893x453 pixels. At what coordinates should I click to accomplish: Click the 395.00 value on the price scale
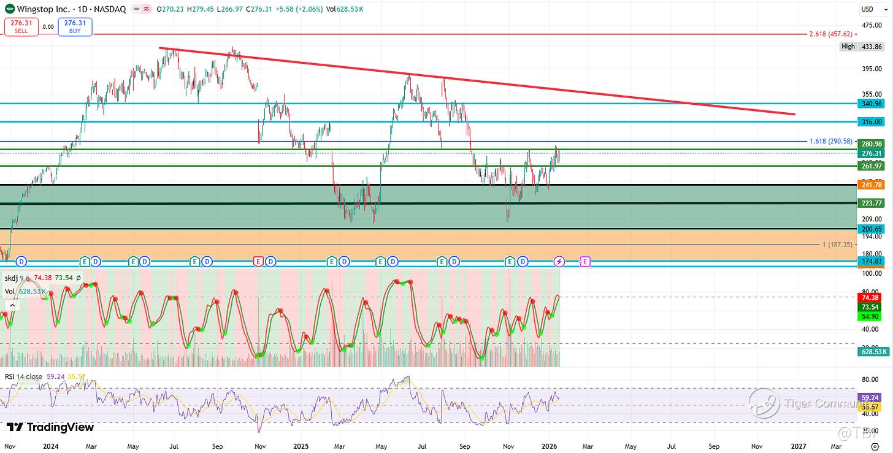point(872,69)
